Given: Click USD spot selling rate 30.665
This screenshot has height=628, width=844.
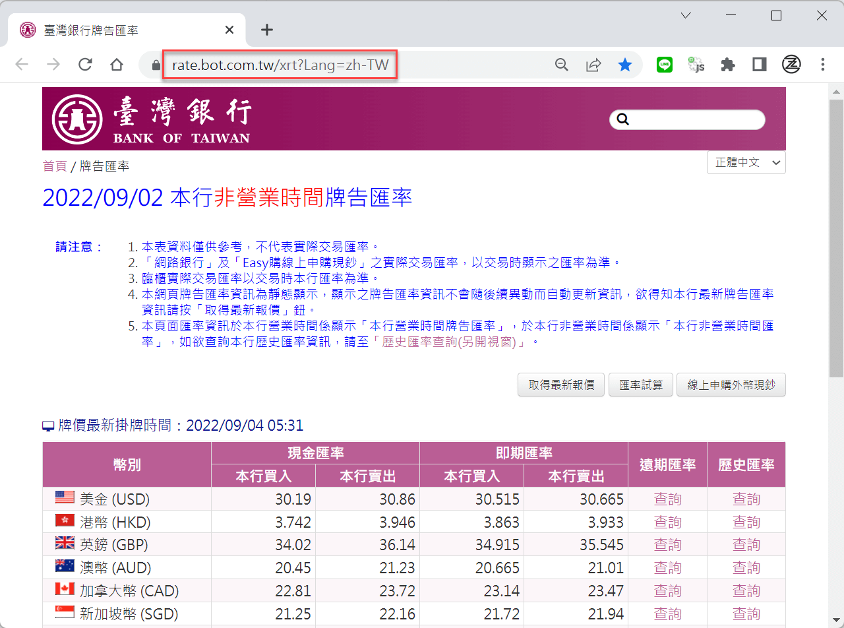Looking at the screenshot, I should 602,499.
